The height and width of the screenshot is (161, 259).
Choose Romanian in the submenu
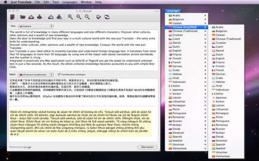point(226,125)
